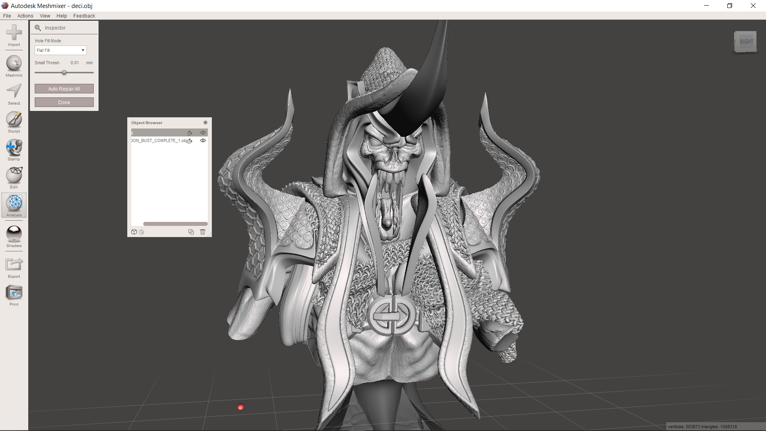Open the View menu
The image size is (766, 431).
pyautogui.click(x=45, y=16)
